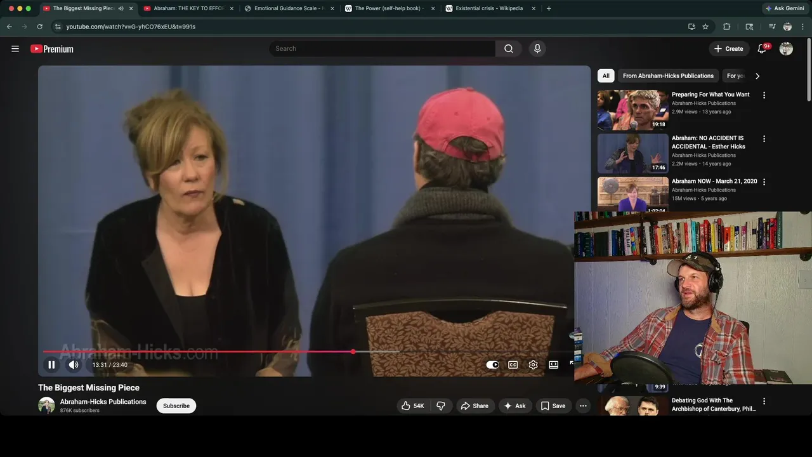Open a new browser tab
The height and width of the screenshot is (457, 812).
coord(549,9)
